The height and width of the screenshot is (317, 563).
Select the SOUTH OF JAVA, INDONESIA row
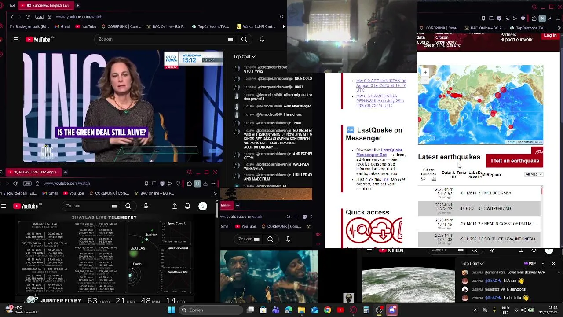pyautogui.click(x=479, y=239)
